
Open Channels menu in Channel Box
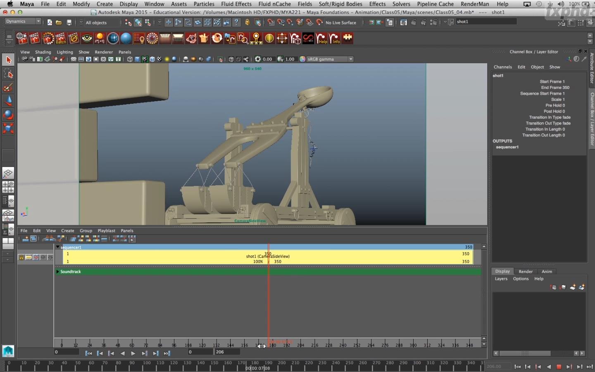coord(502,67)
